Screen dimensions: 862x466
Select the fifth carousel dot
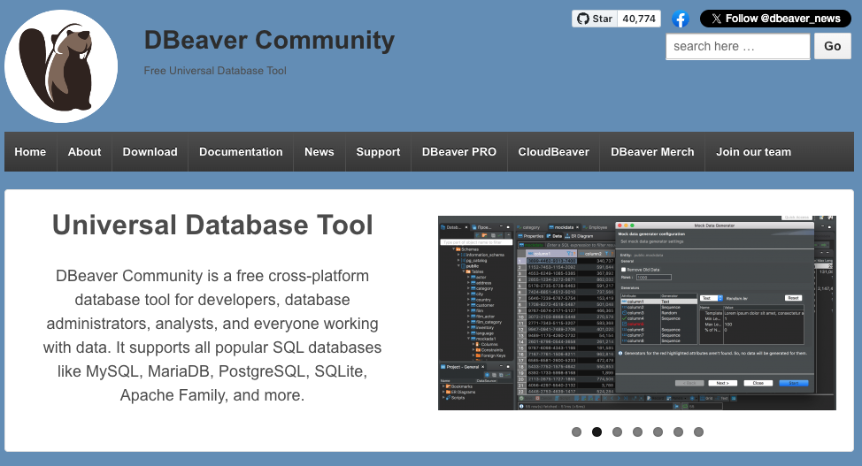658,432
